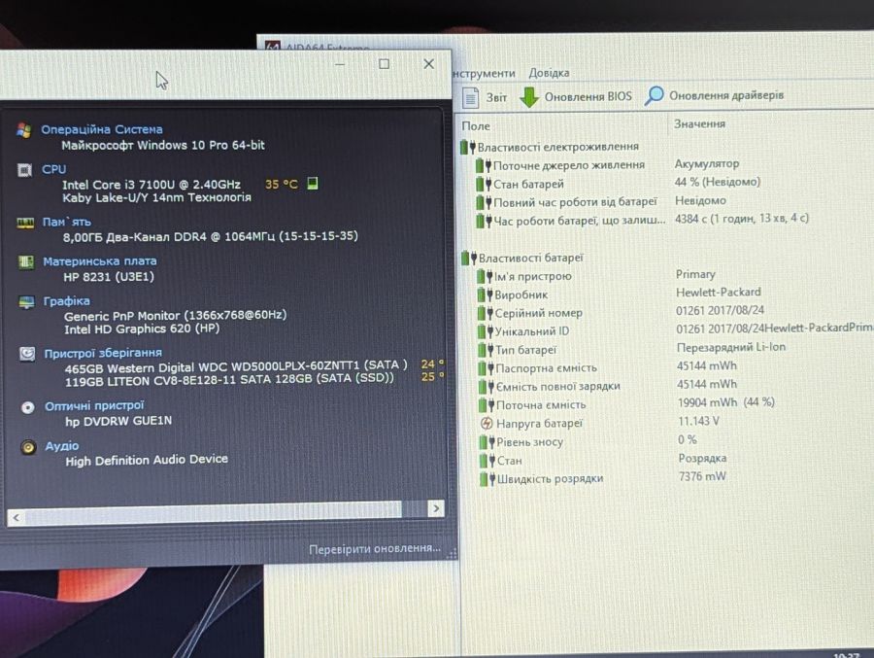Click the battery icon beside Швидкість розрядки

(487, 479)
